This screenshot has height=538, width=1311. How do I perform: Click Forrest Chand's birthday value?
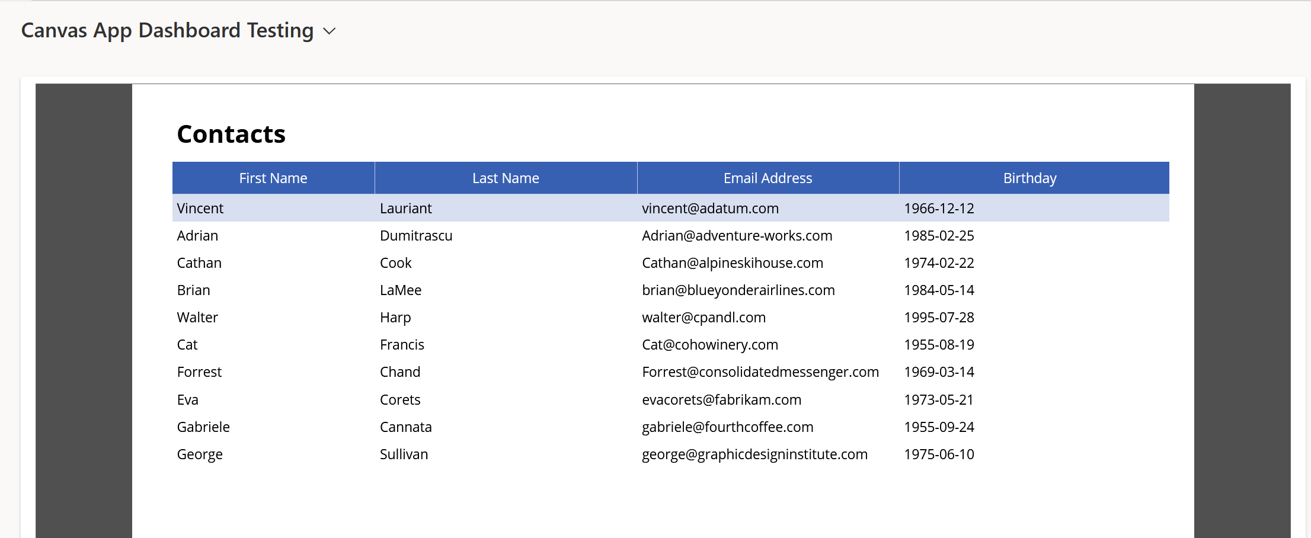coord(939,372)
